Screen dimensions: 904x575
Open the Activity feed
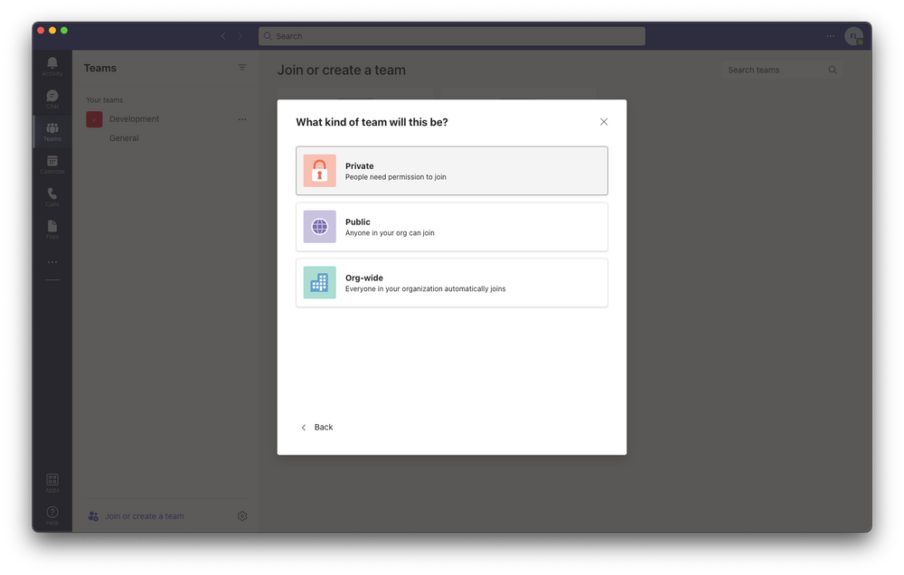click(x=52, y=64)
